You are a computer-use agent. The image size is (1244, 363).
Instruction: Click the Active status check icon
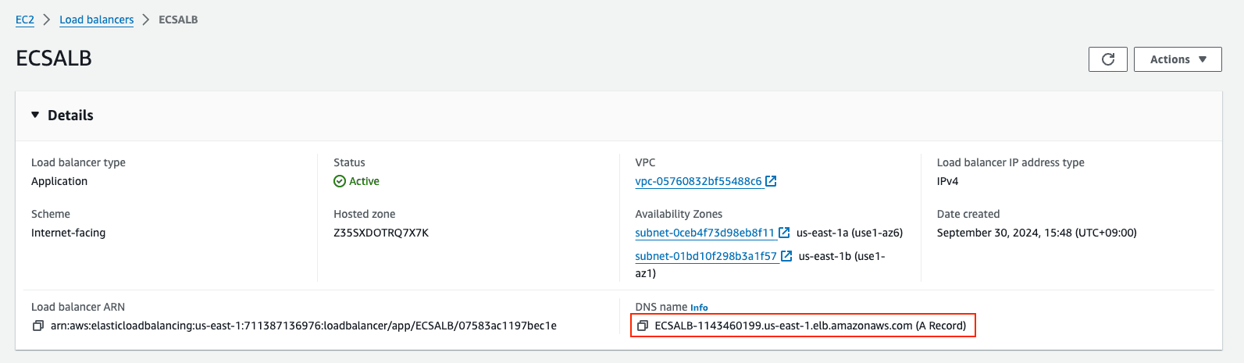[340, 181]
